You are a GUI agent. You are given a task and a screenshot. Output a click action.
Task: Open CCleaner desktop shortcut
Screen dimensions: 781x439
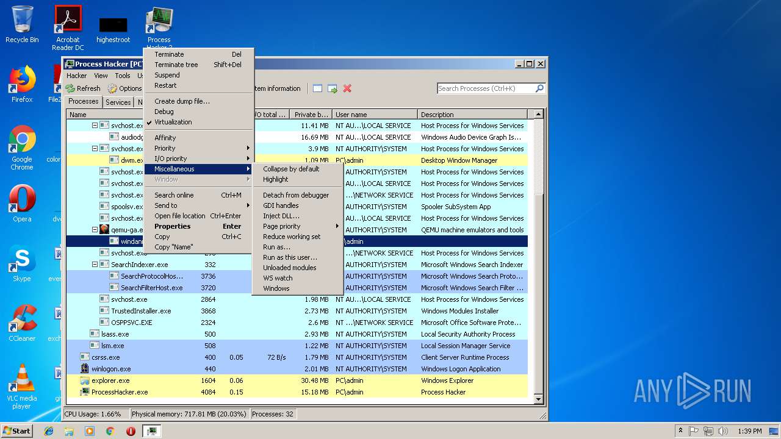coord(22,323)
